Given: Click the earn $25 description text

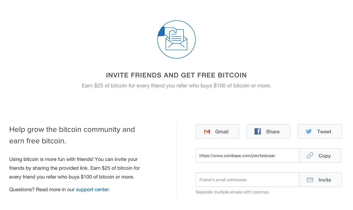Looking at the screenshot, I should (x=176, y=85).
